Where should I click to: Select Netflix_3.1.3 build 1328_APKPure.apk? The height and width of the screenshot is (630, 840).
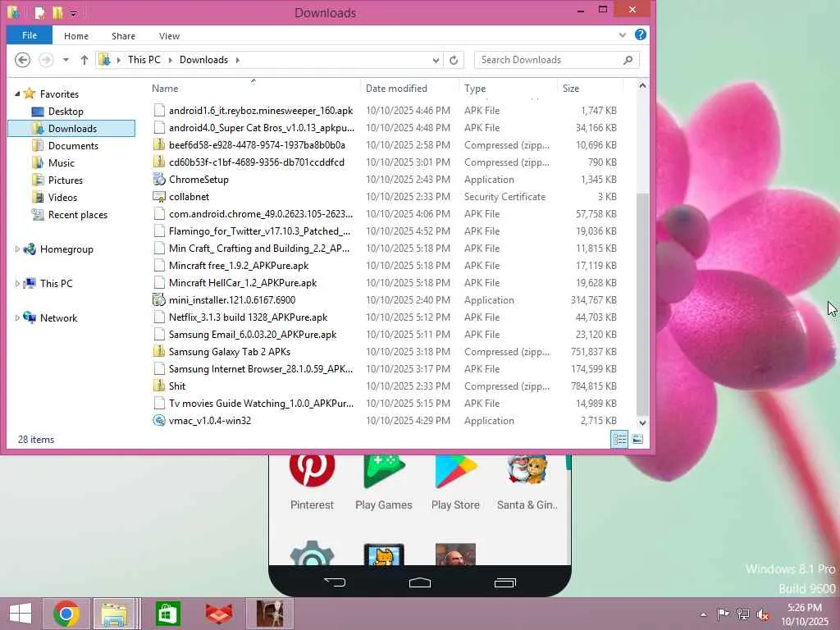pos(248,317)
